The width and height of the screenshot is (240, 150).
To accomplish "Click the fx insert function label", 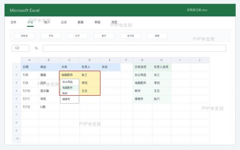I will tap(36, 48).
